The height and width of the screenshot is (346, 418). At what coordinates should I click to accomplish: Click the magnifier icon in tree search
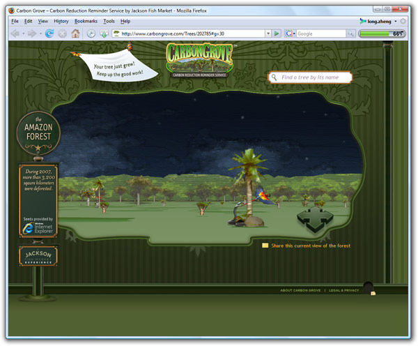click(x=274, y=77)
